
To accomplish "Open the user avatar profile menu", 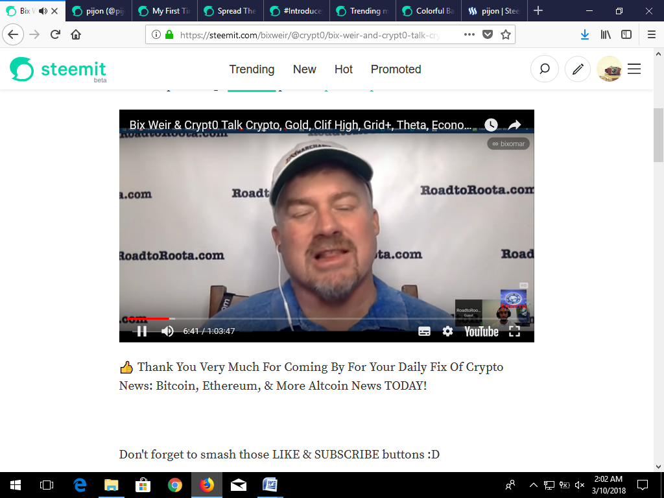I will (609, 69).
